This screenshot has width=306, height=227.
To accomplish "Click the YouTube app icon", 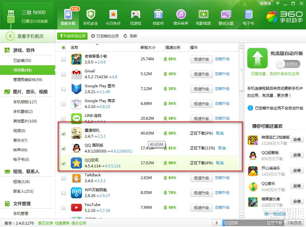I will 76,208.
